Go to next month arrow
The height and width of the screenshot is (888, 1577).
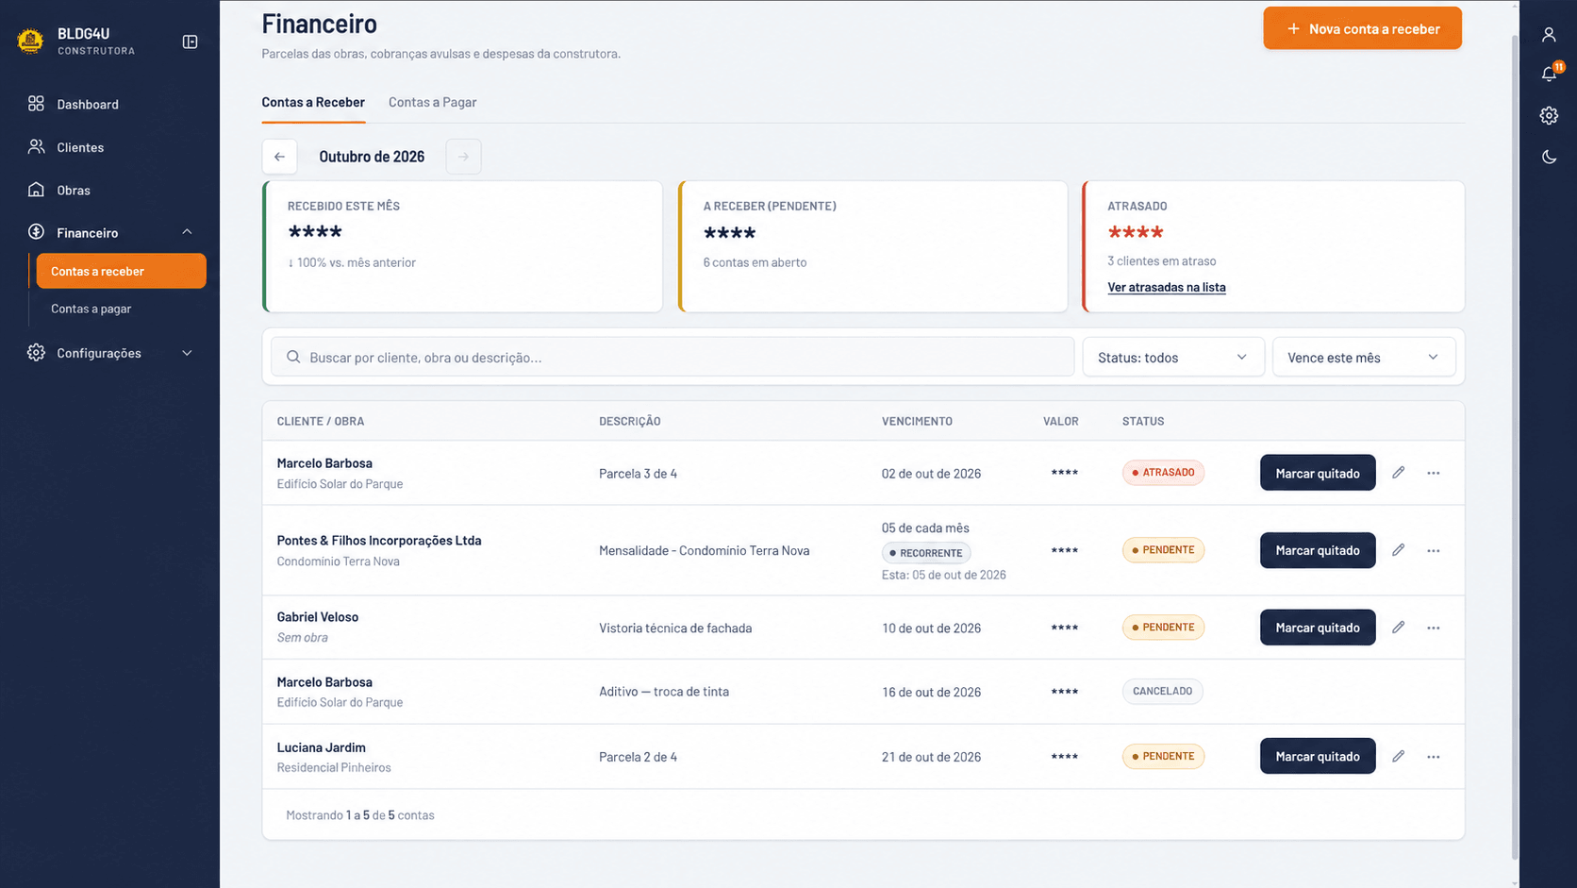463,157
